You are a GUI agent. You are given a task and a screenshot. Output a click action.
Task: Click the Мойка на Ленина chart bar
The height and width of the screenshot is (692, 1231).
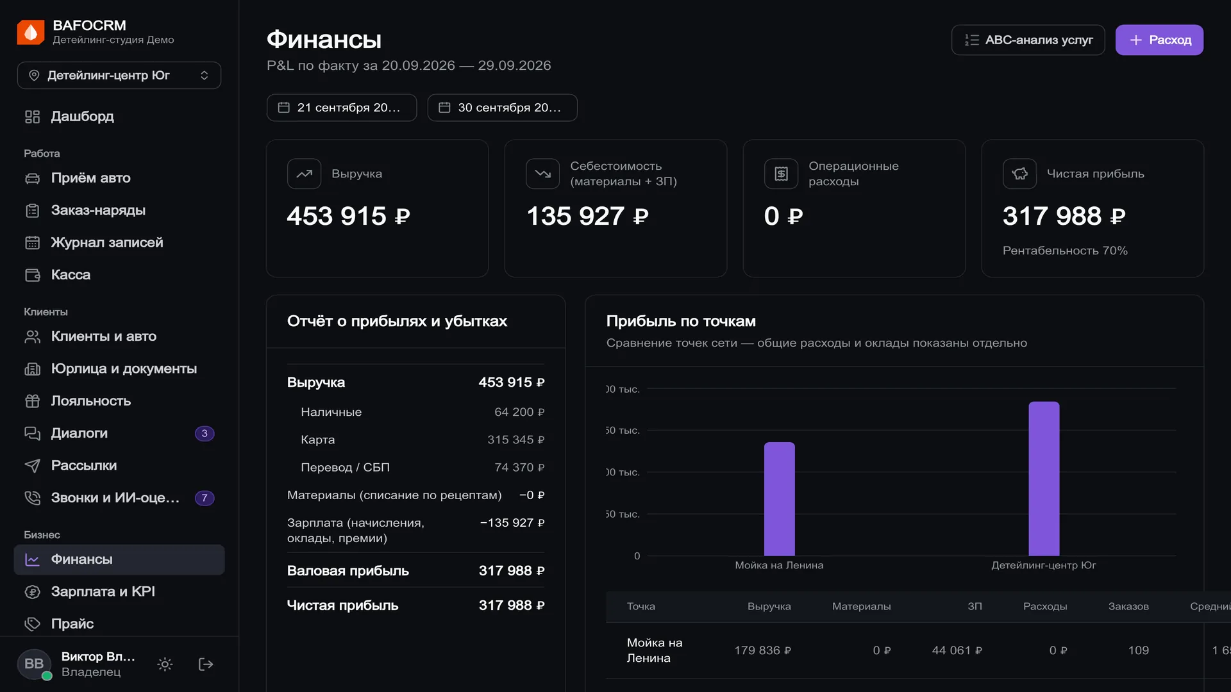point(779,499)
